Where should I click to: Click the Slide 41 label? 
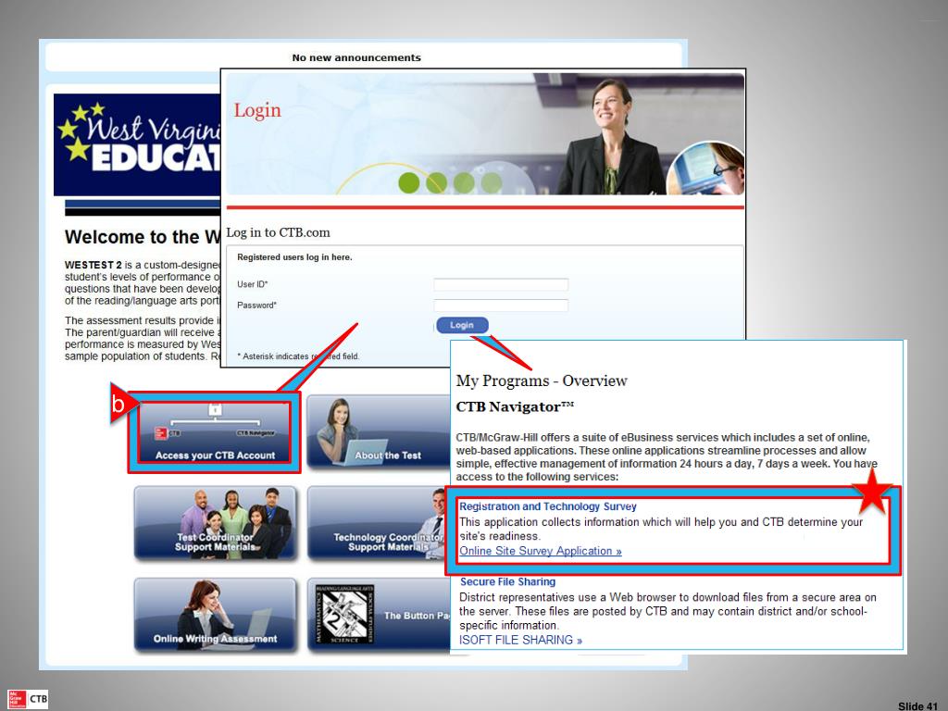point(917,705)
